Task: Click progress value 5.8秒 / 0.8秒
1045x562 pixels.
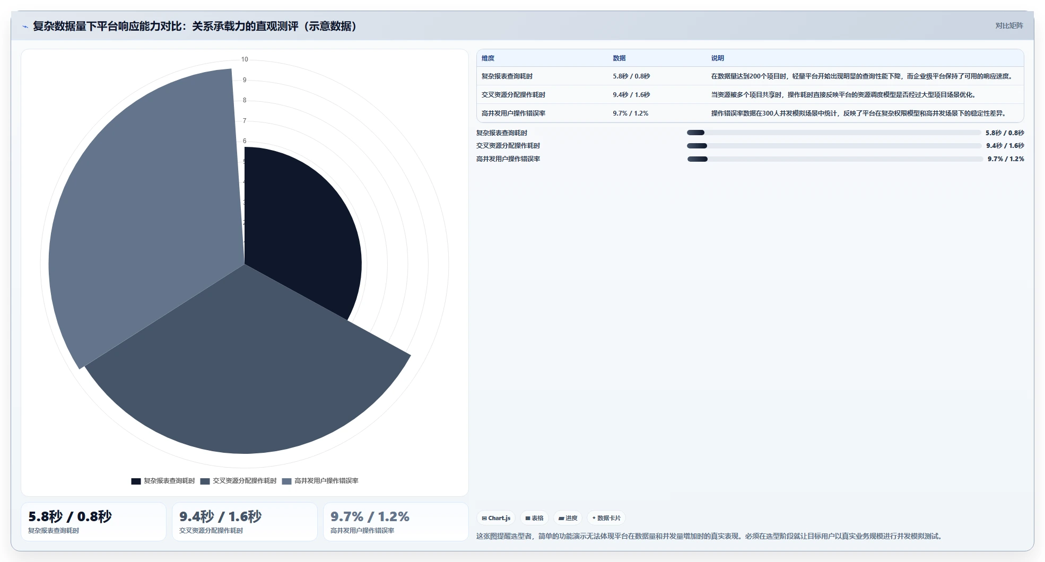Action: [x=1005, y=133]
